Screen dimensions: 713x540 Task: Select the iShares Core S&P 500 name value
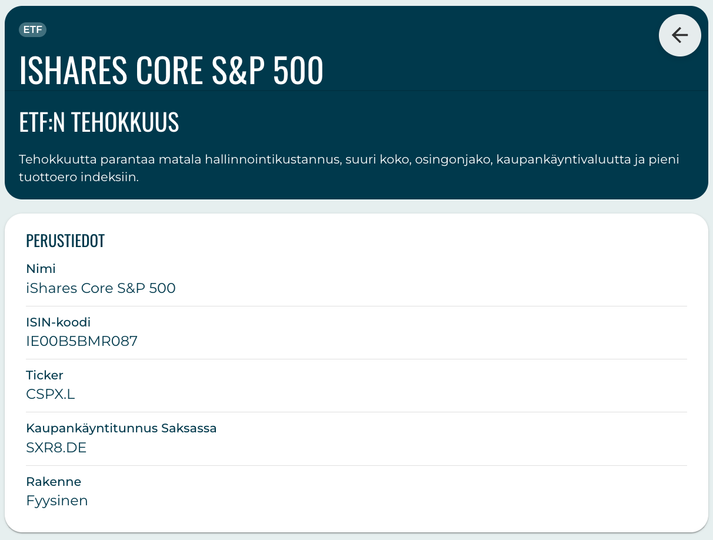(101, 288)
